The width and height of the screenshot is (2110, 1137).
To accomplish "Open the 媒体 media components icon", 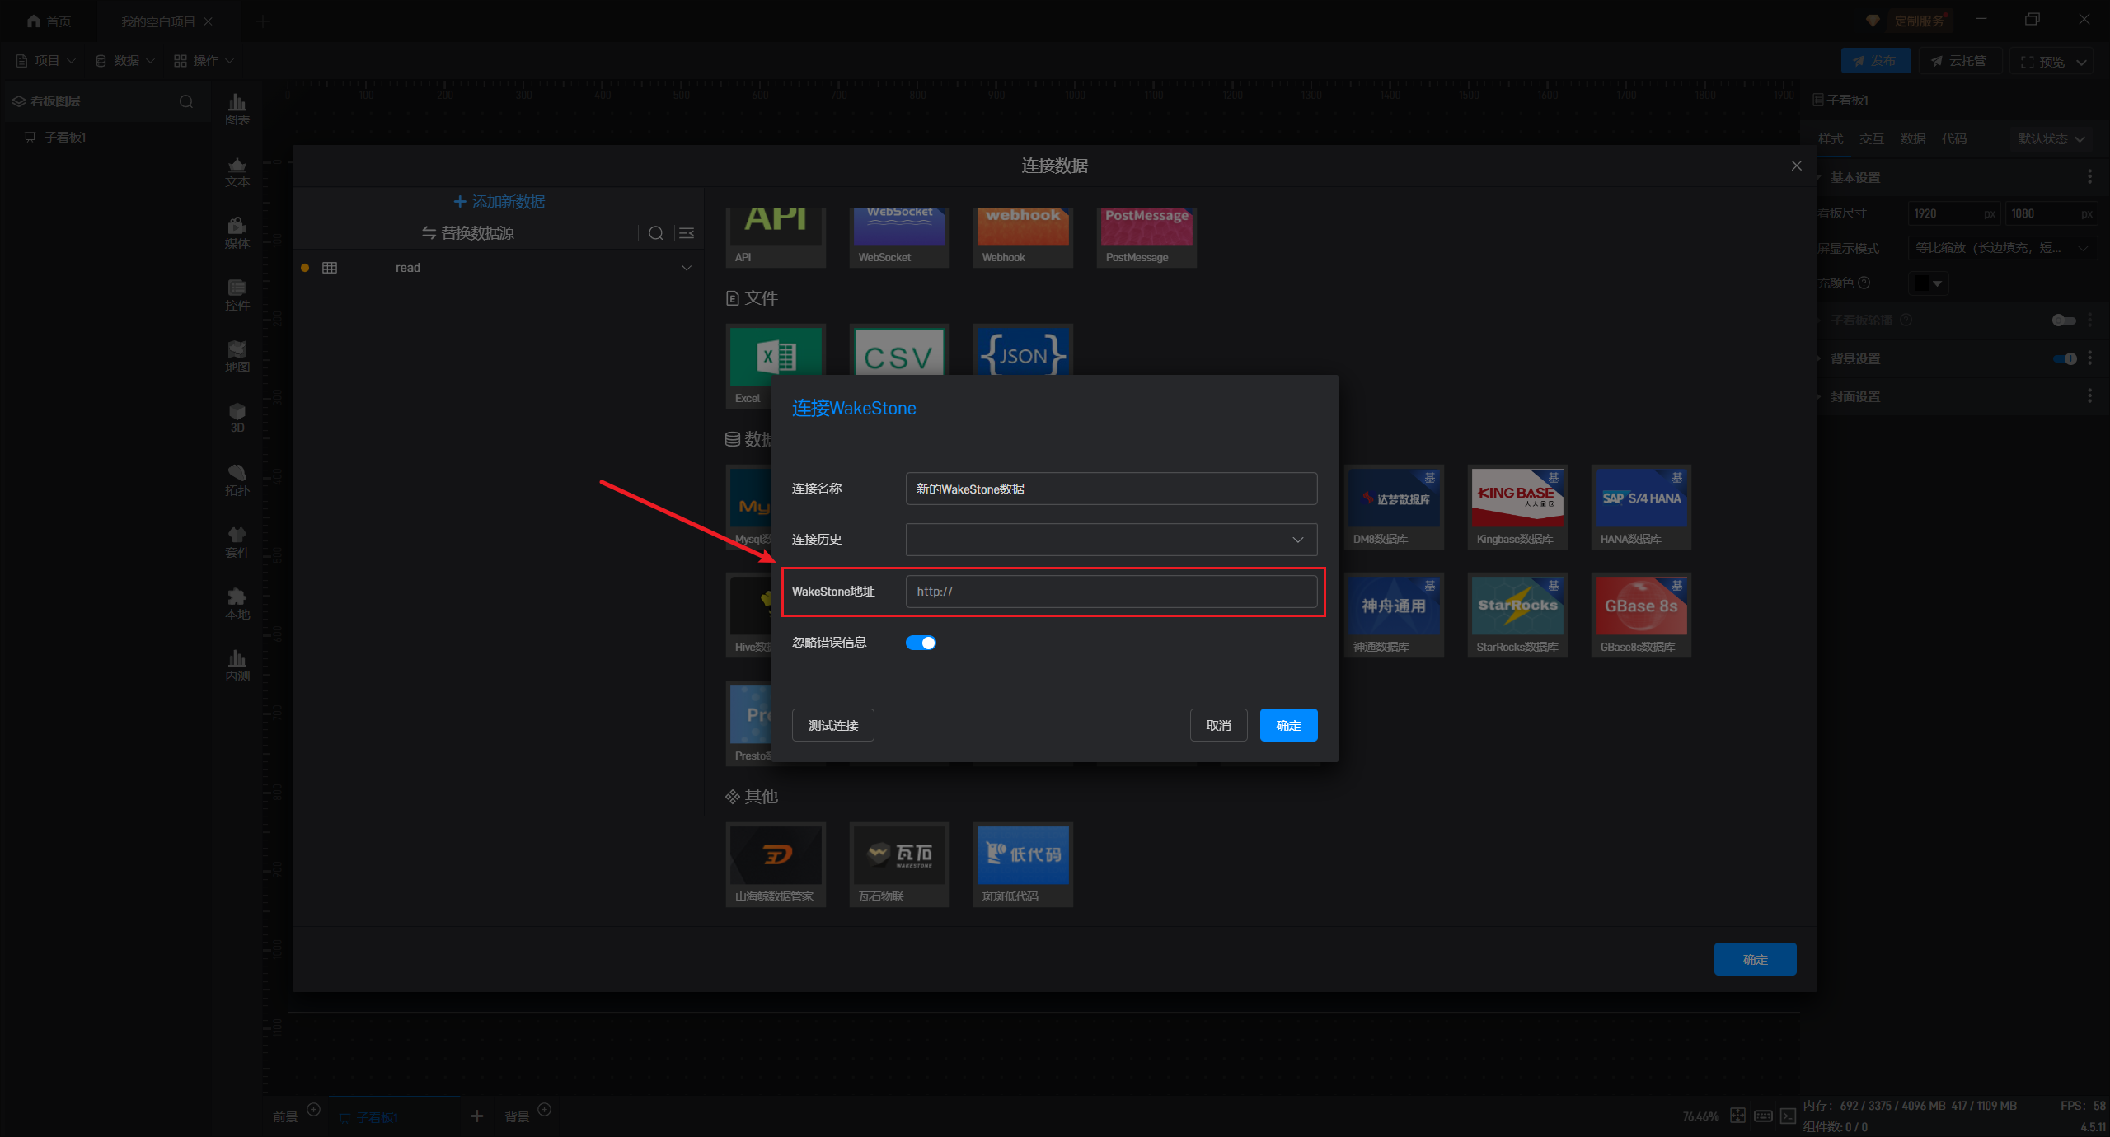I will click(x=237, y=232).
